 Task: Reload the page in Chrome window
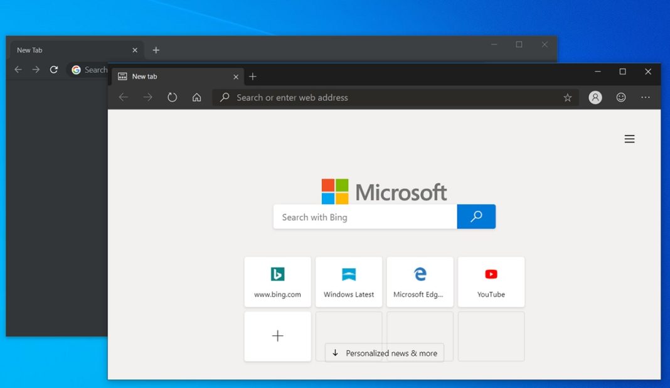pyautogui.click(x=54, y=70)
